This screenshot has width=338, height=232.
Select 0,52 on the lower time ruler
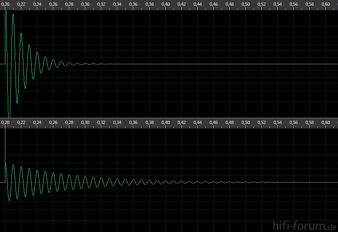click(x=262, y=122)
